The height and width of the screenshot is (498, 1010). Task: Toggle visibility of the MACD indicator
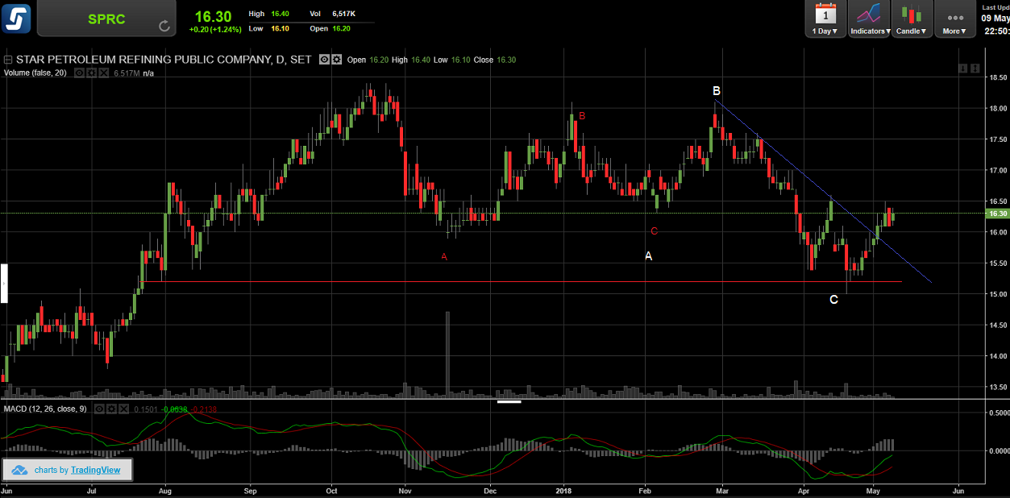tap(100, 409)
